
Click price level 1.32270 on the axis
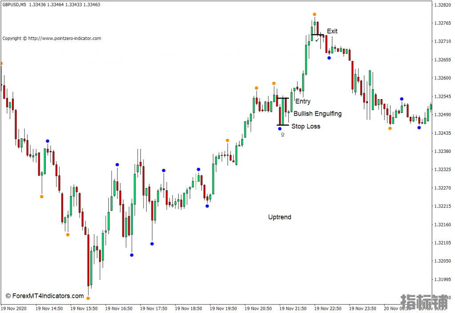point(443,188)
